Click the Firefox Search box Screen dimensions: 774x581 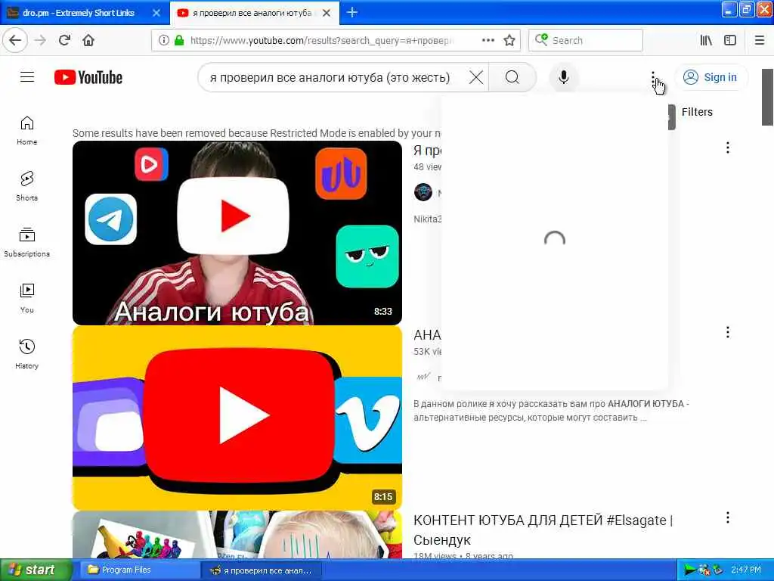[586, 41]
